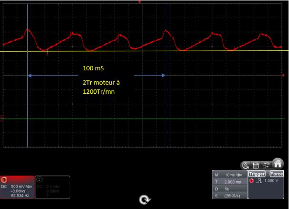Click the floppy-disk save icon
The height and width of the screenshot is (209, 289).
[256, 165]
